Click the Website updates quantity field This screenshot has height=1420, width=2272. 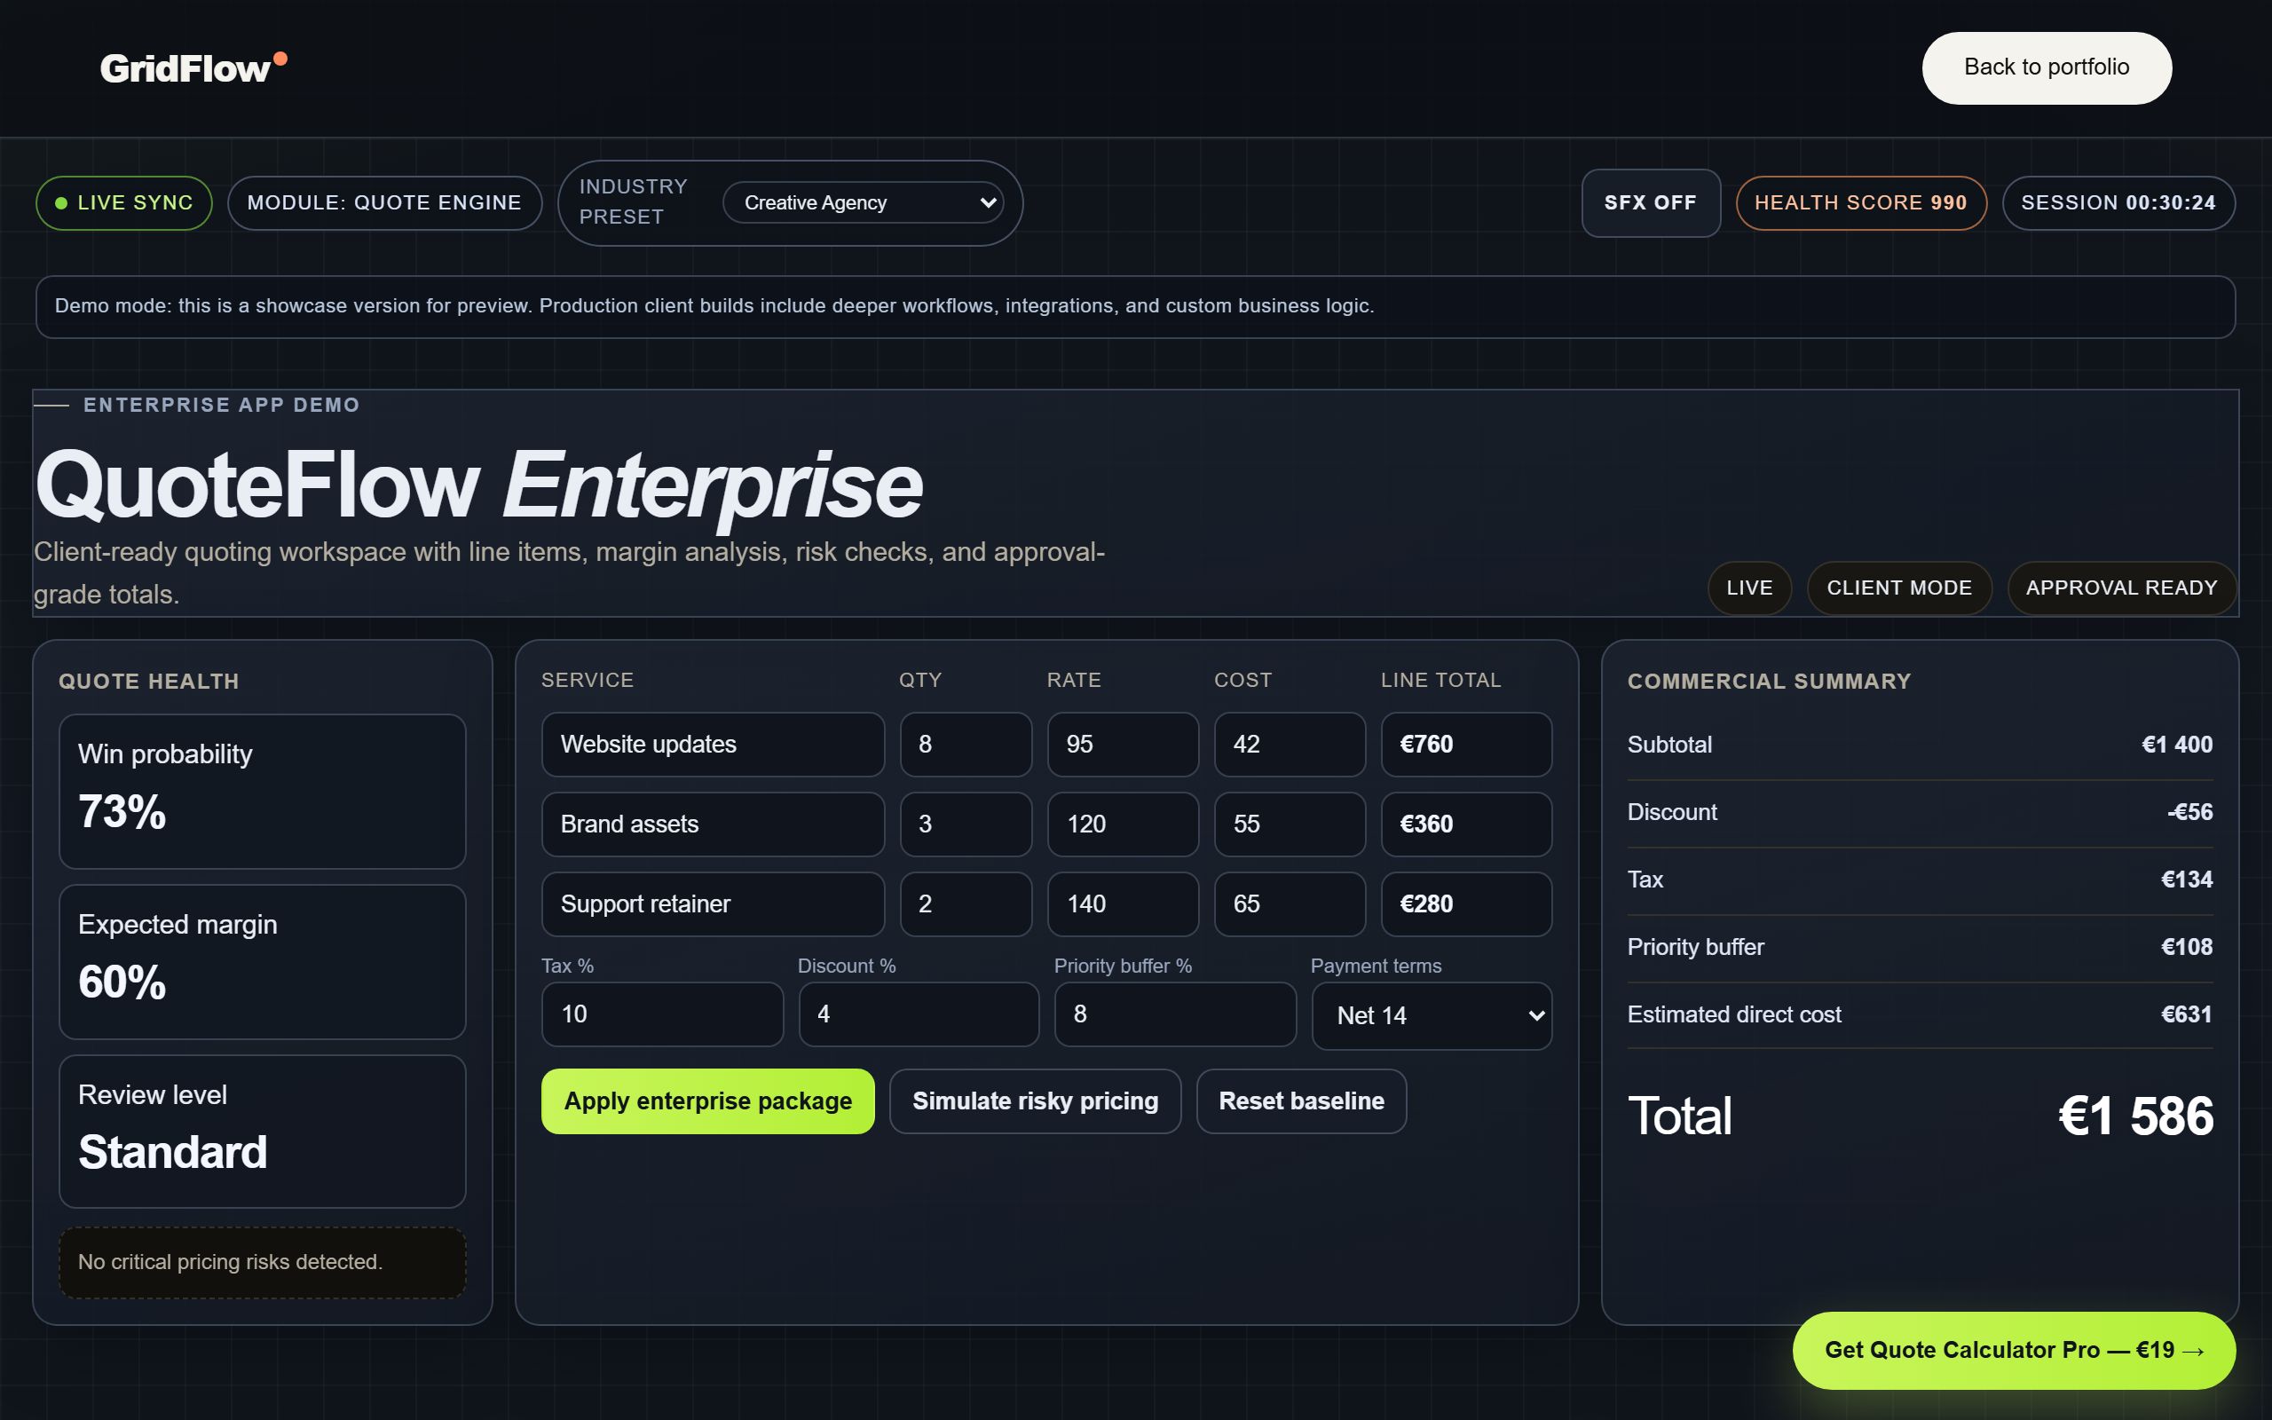pyautogui.click(x=966, y=744)
